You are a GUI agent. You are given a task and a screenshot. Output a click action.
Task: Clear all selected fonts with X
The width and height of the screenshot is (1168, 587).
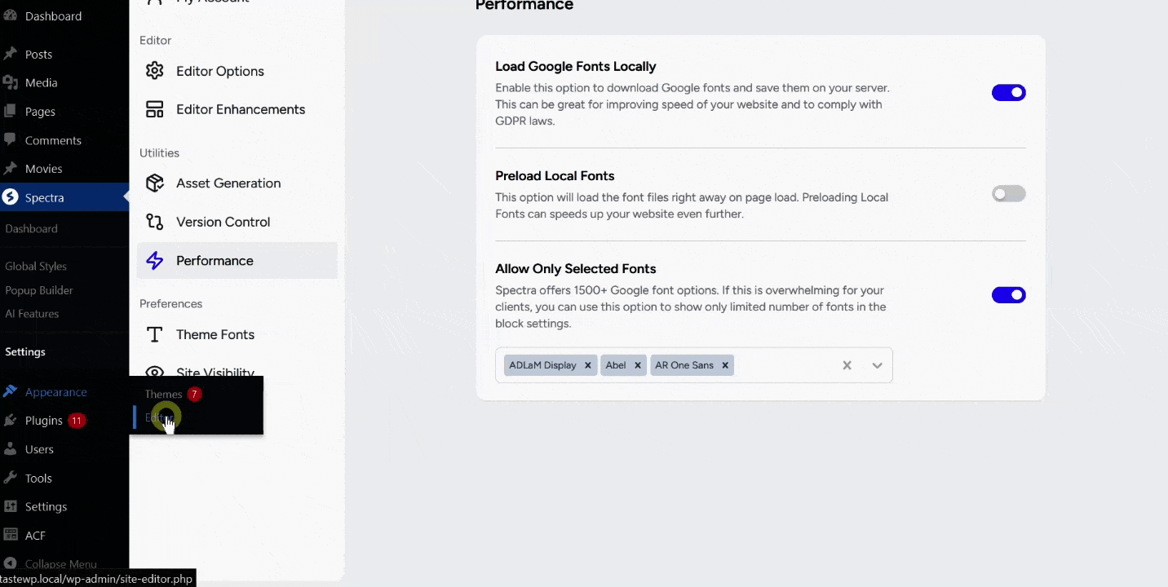[847, 365]
